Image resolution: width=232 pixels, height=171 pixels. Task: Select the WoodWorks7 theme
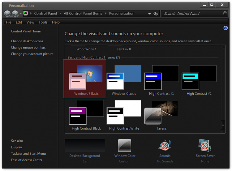click(x=86, y=49)
